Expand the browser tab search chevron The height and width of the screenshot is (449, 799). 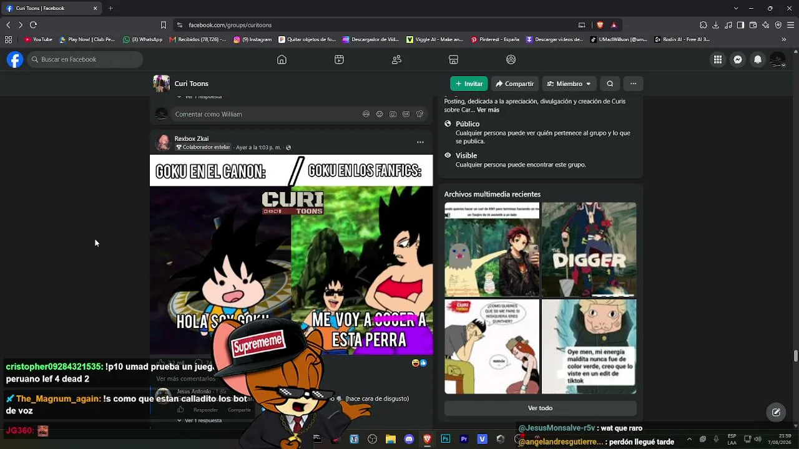(x=737, y=8)
